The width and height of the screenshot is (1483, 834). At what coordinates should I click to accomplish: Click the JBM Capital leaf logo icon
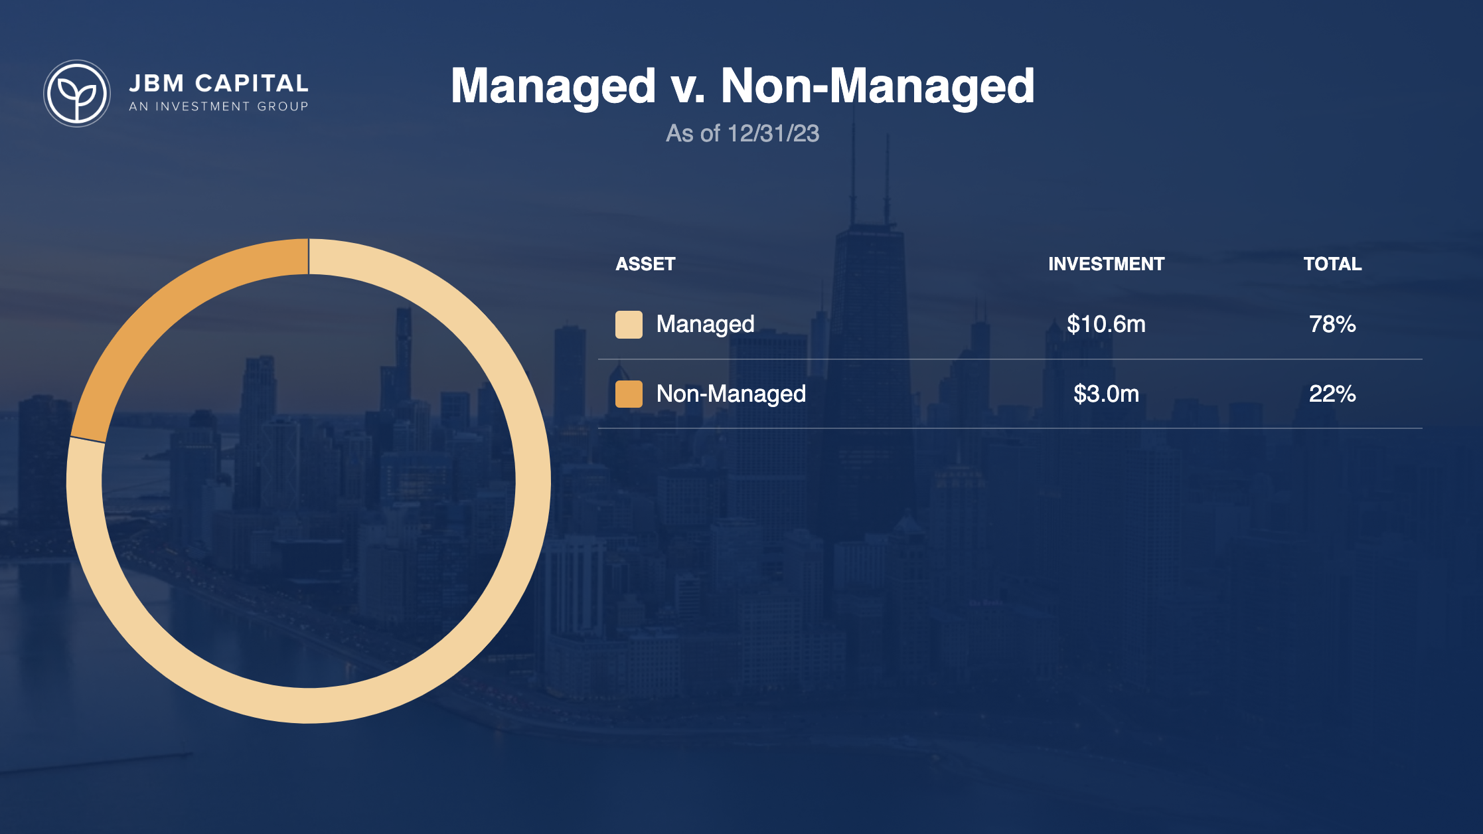[77, 94]
